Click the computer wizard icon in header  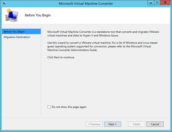pos(12,15)
